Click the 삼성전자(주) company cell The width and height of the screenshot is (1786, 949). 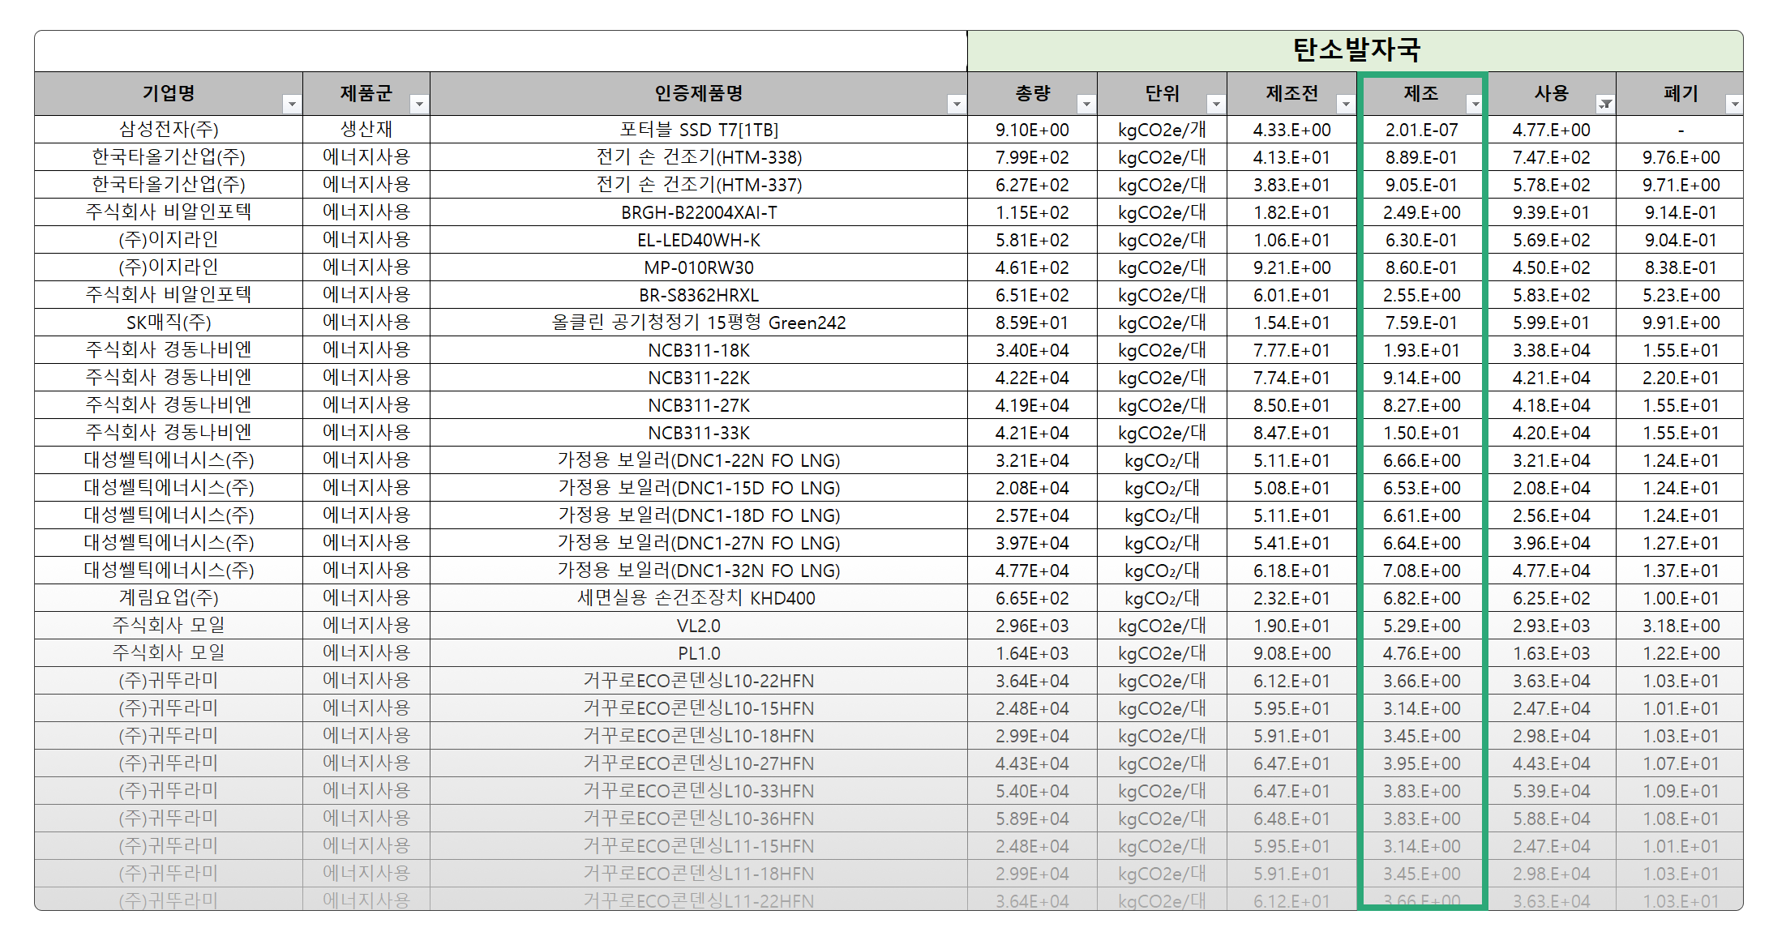tap(169, 130)
